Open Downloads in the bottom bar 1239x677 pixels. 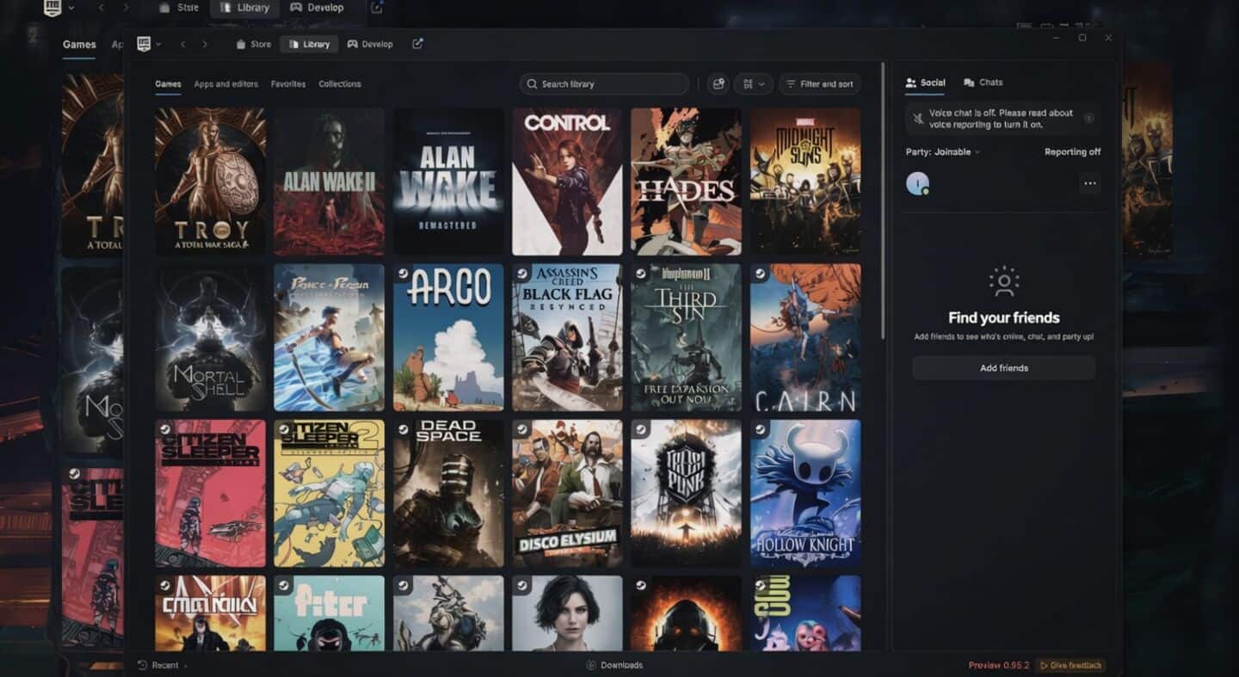tap(614, 665)
